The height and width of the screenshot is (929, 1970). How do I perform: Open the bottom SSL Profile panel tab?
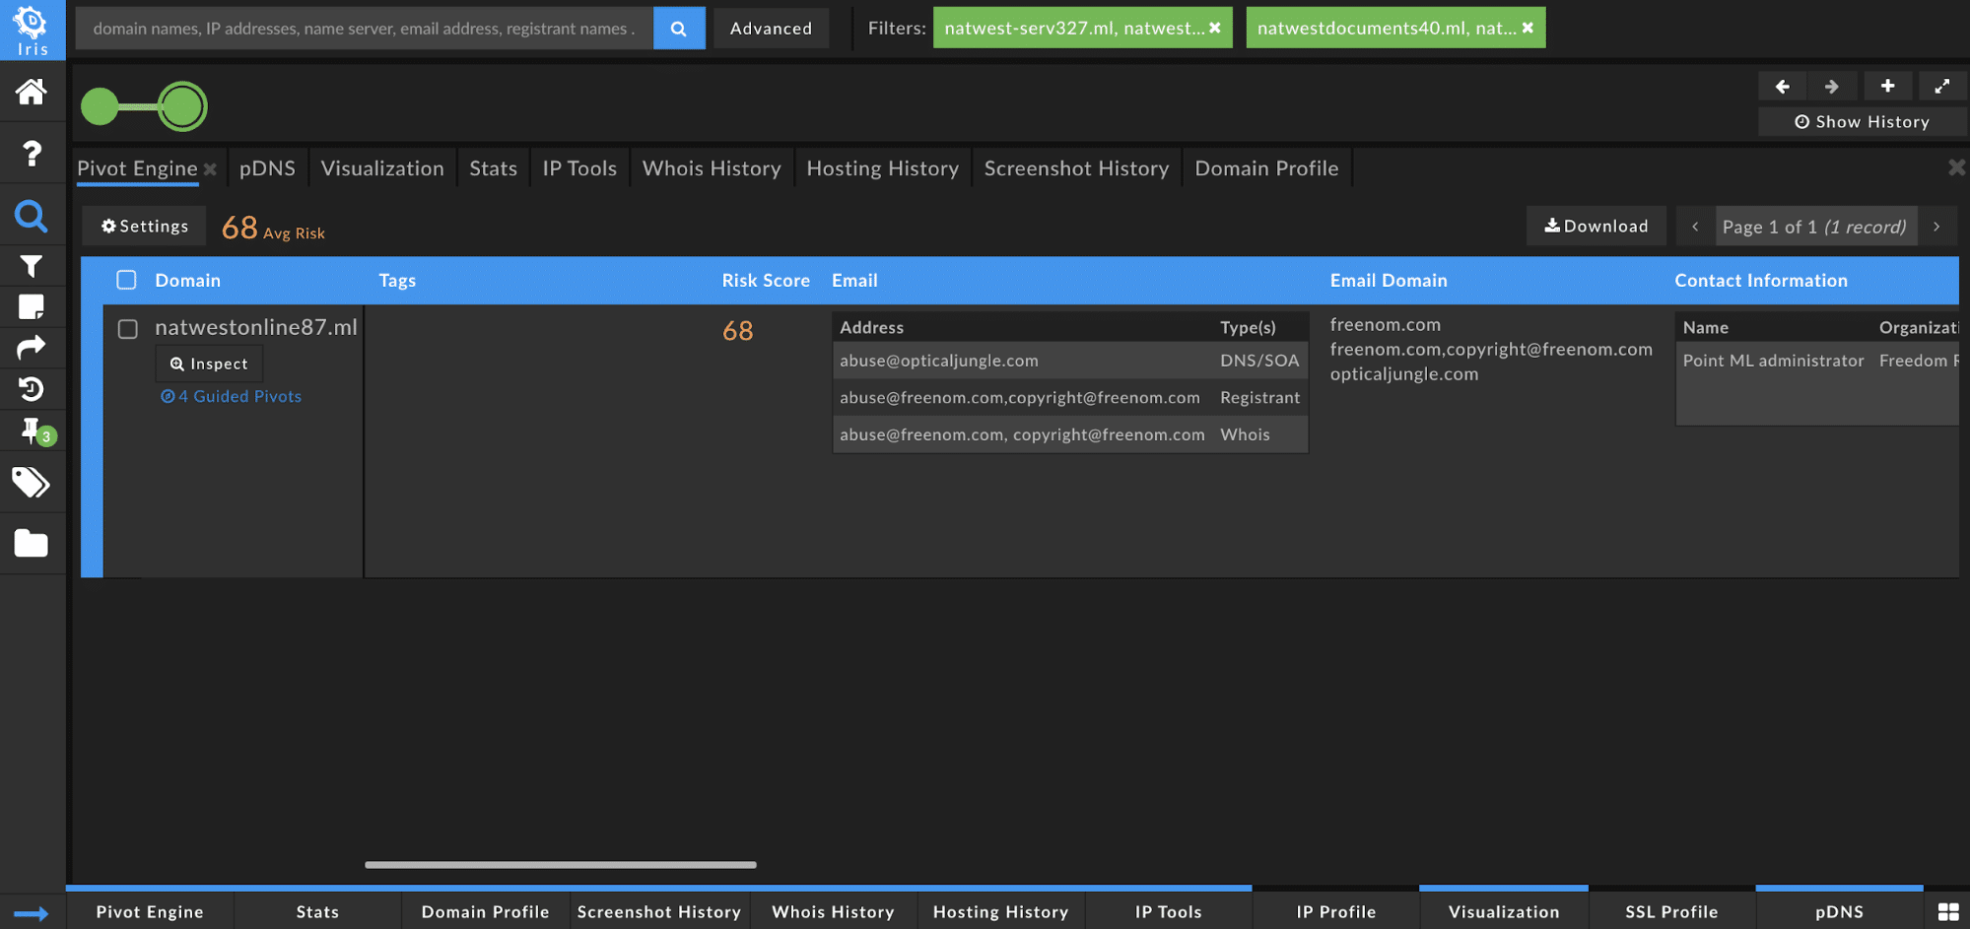(x=1671, y=911)
